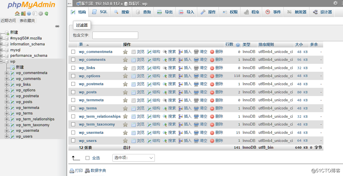
Task: Open the 设计器 designer tab
Action: tap(322, 12)
